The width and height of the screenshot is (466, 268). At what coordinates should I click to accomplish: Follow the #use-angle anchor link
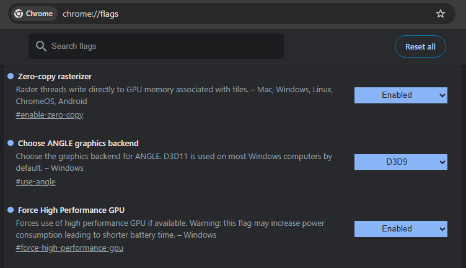(x=35, y=182)
